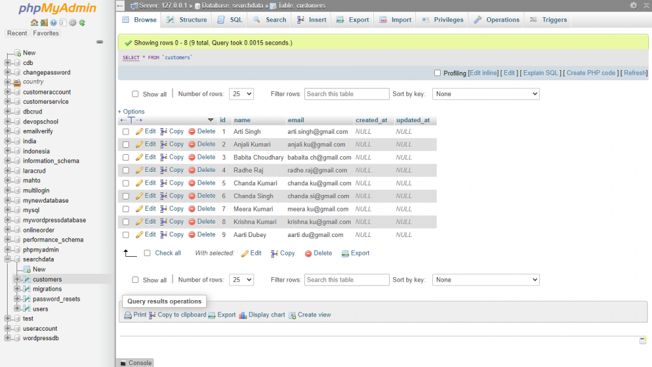The image size is (652, 367).
Task: Open phpMyAdmin documentation help icon
Action: (x=53, y=23)
